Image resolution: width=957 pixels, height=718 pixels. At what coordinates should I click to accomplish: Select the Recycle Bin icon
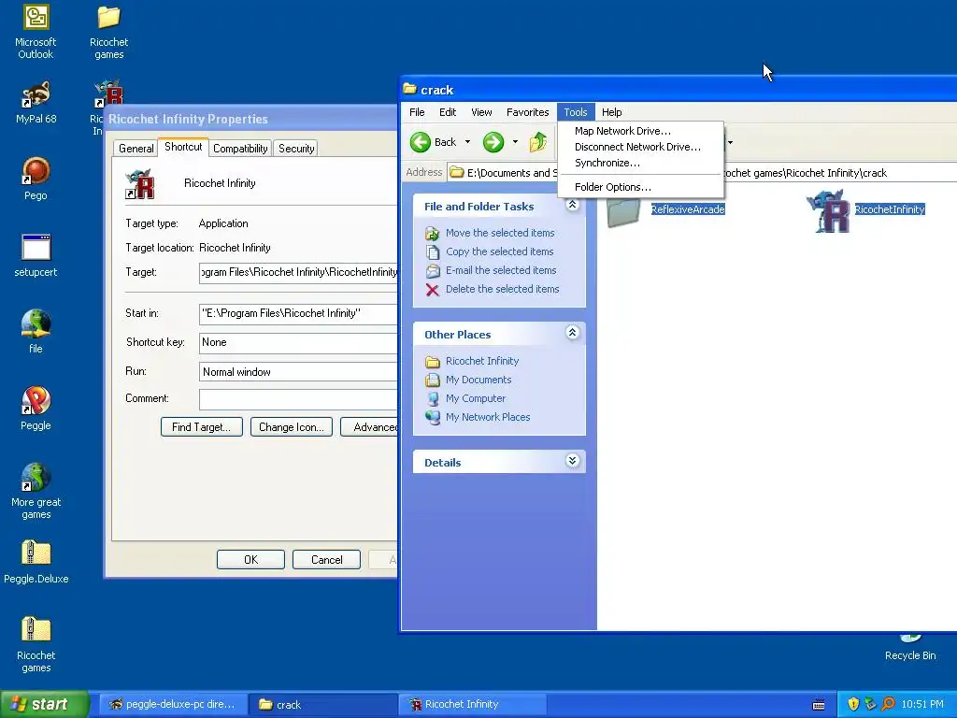[x=910, y=647]
